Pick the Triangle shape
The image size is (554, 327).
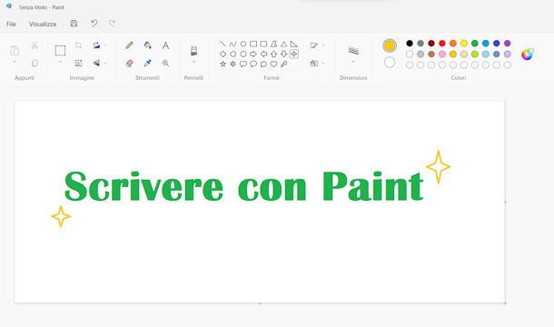pos(283,44)
